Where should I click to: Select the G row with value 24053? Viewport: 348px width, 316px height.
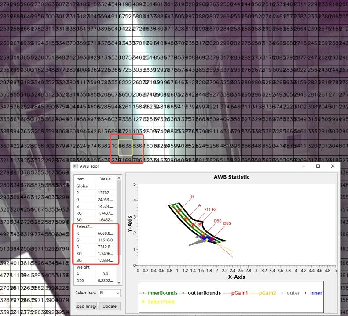pyautogui.click(x=95, y=200)
